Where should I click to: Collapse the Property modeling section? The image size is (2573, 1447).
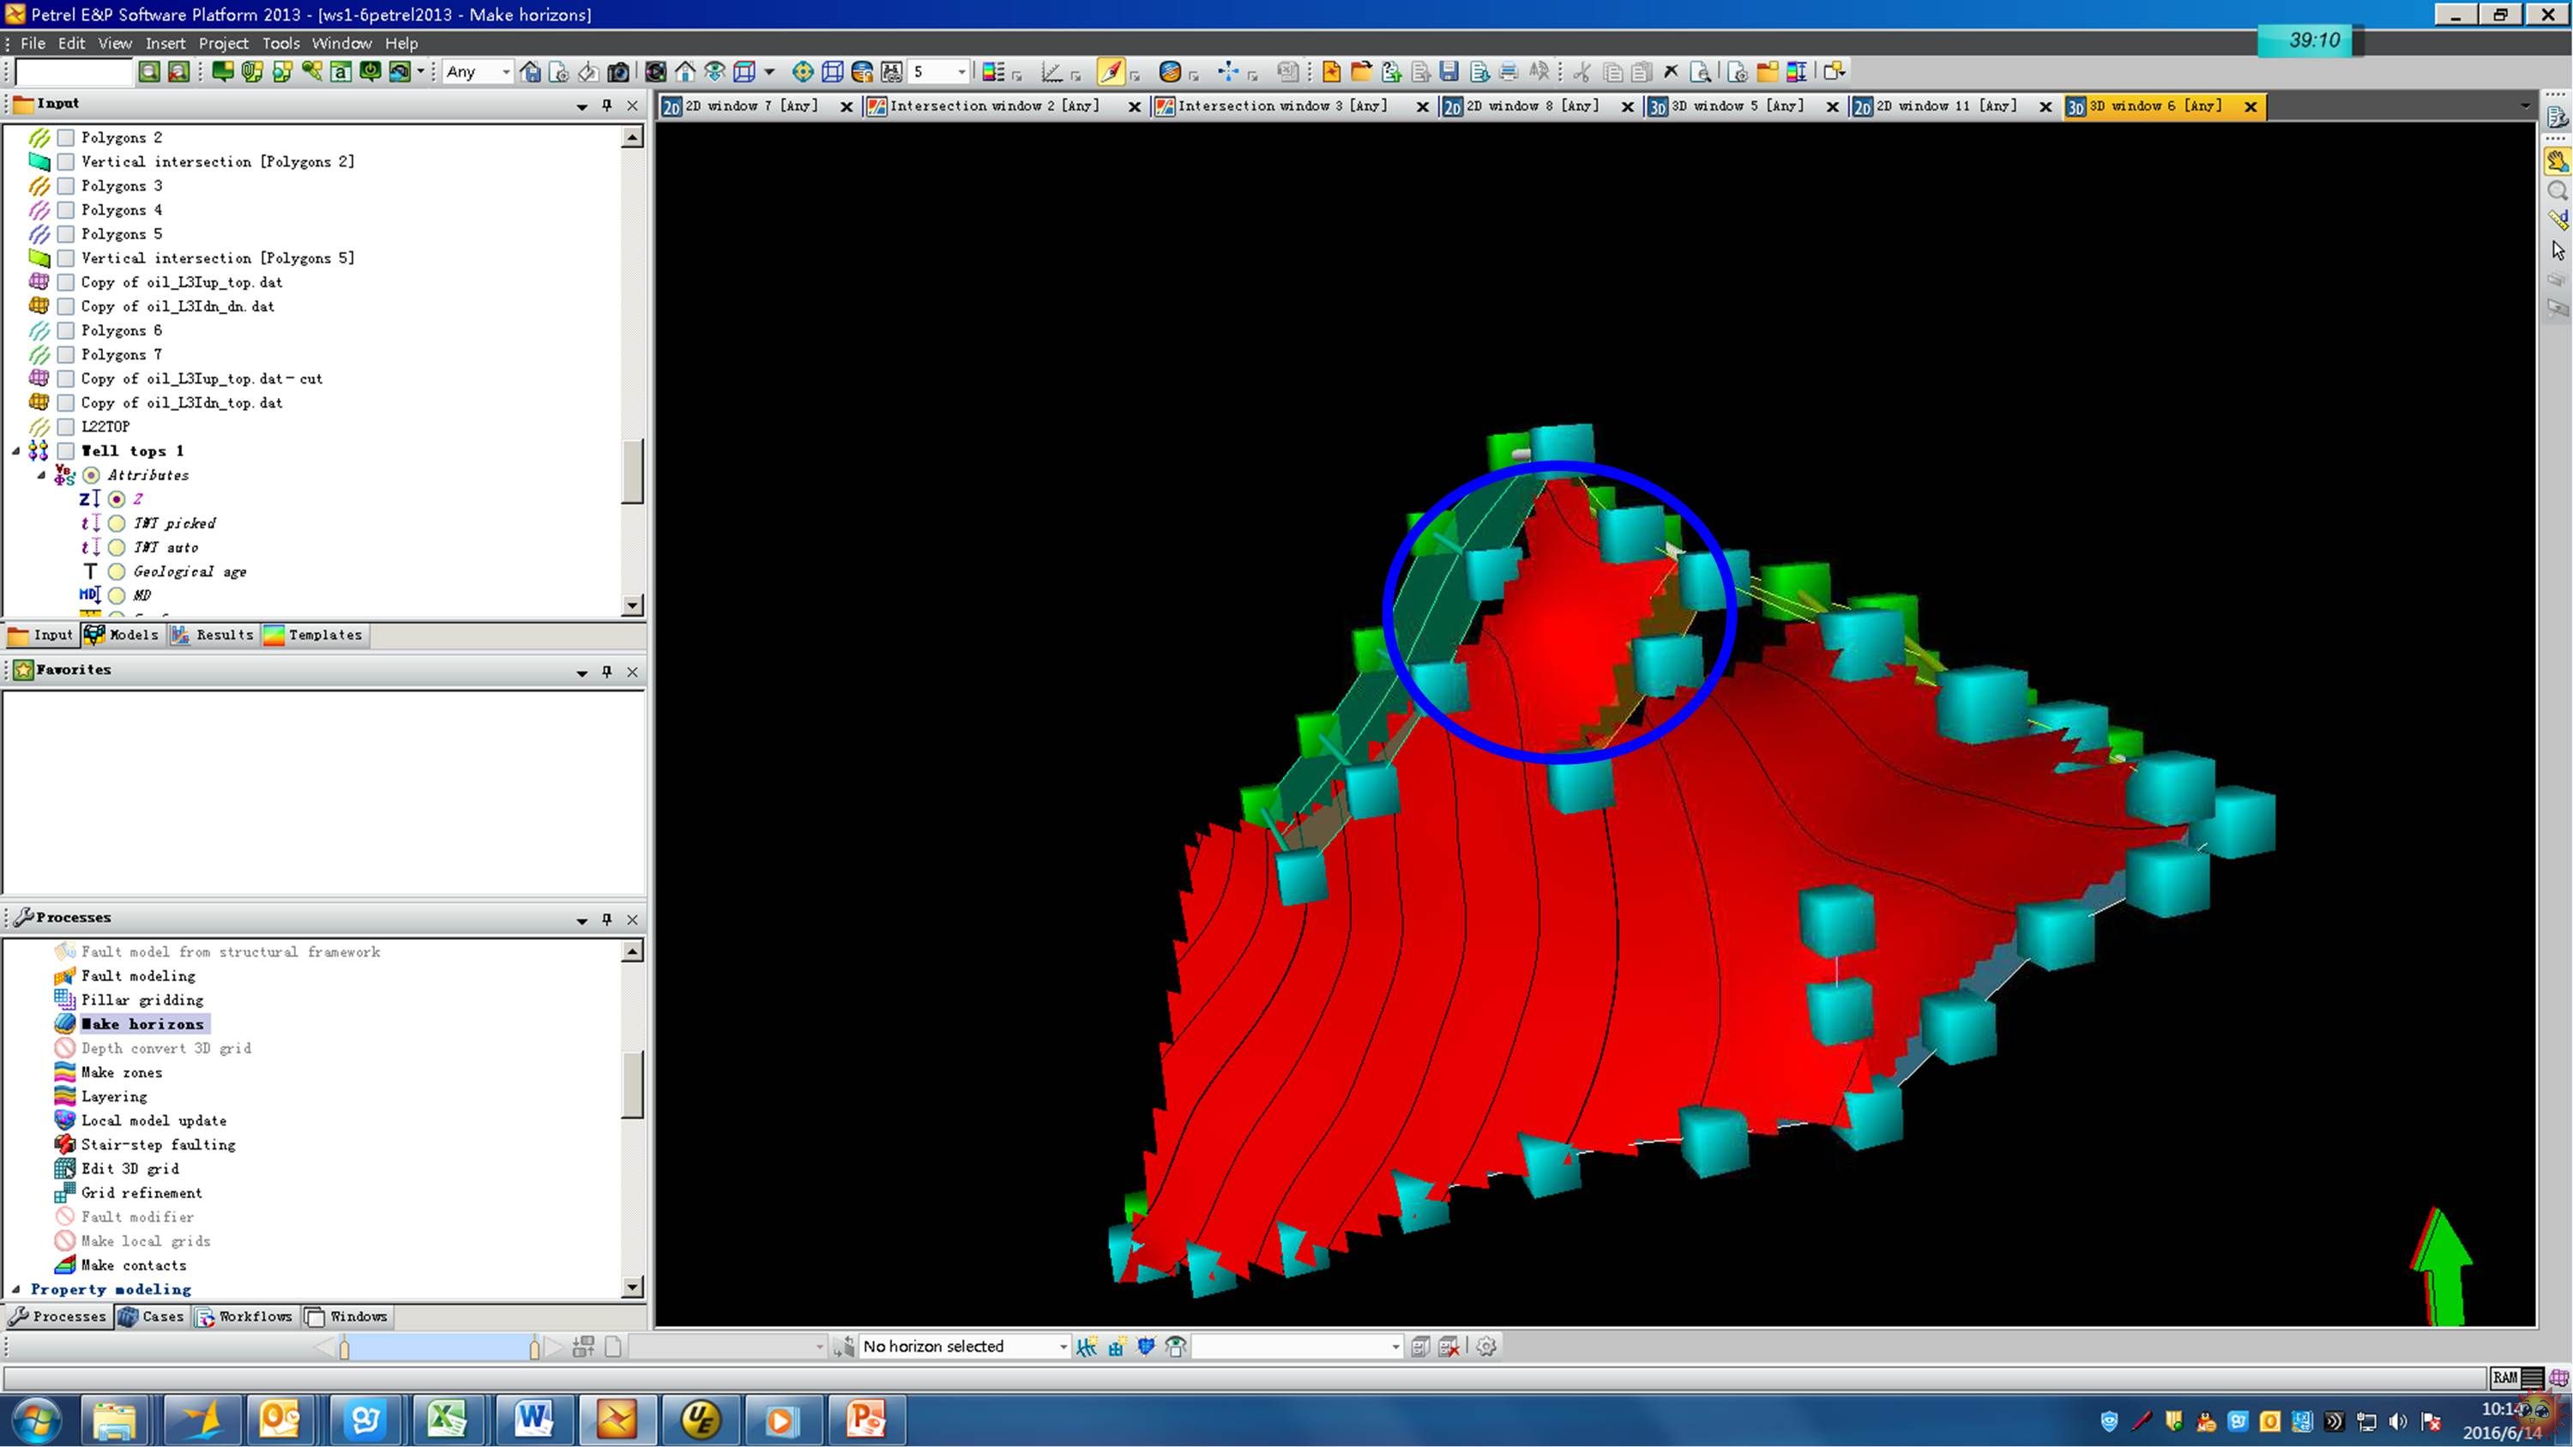click(x=16, y=1289)
